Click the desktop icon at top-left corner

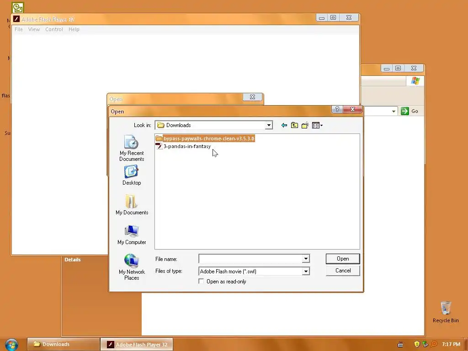(18, 7)
